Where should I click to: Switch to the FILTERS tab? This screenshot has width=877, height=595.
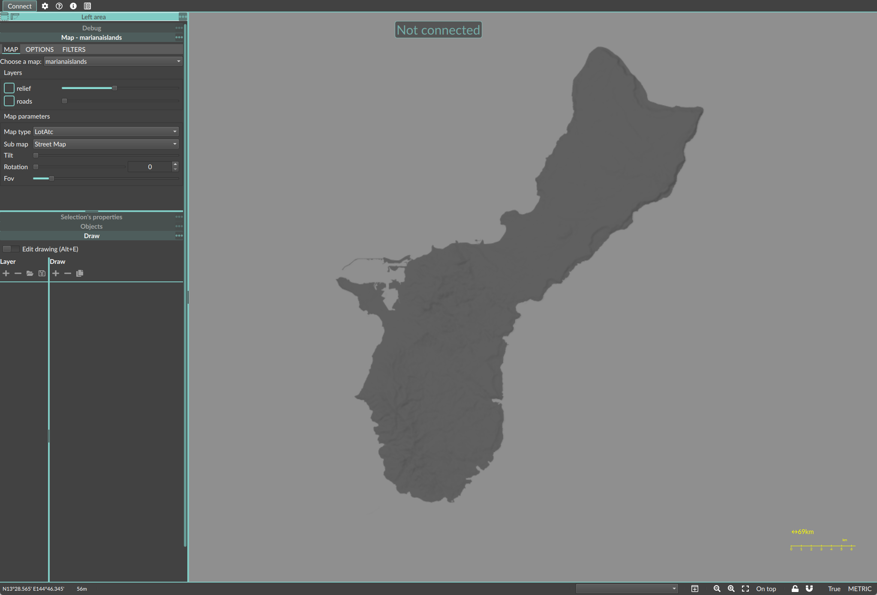coord(74,49)
